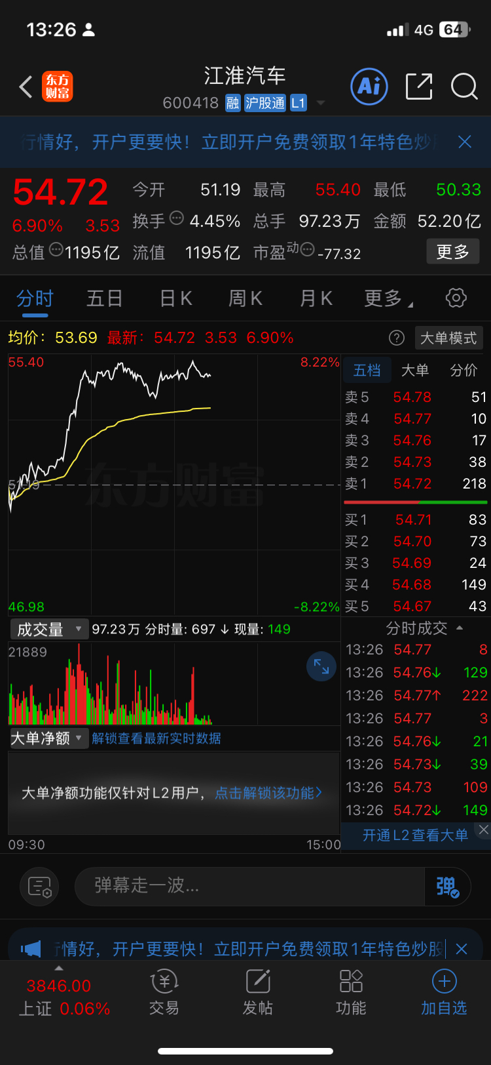Tap the volume bar chart
This screenshot has width=491, height=1065.
coord(174,684)
